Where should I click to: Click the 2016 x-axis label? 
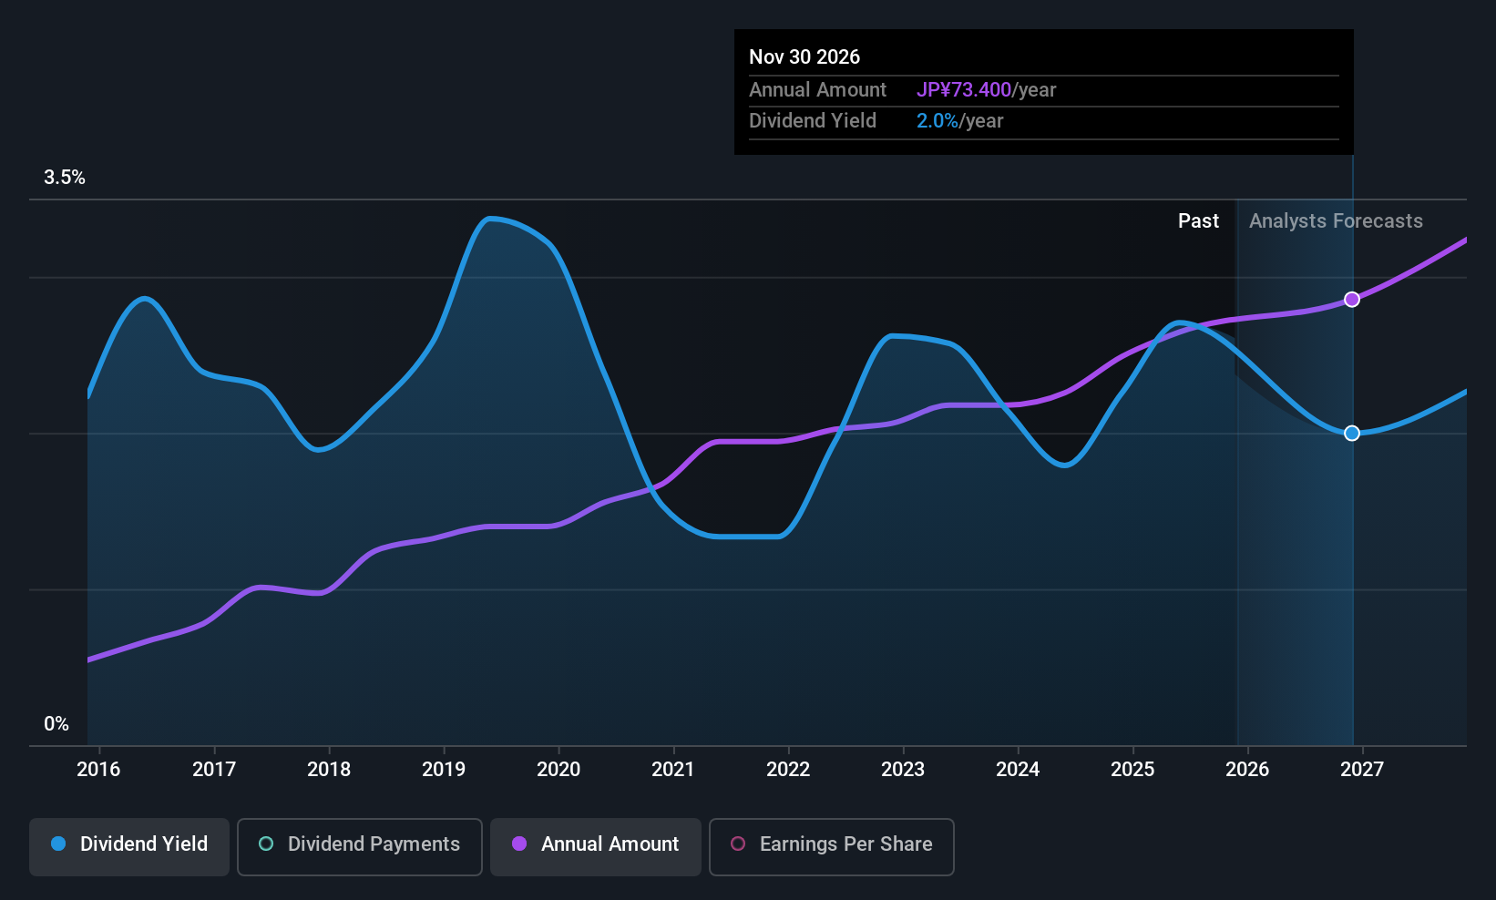98,770
